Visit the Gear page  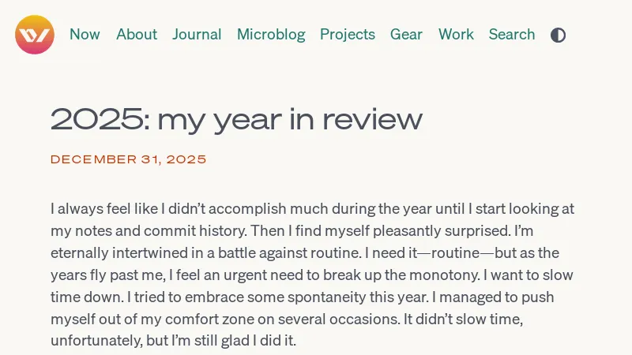tap(406, 35)
